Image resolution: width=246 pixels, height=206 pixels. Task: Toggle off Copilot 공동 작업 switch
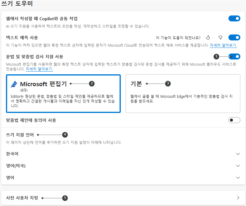(234, 19)
